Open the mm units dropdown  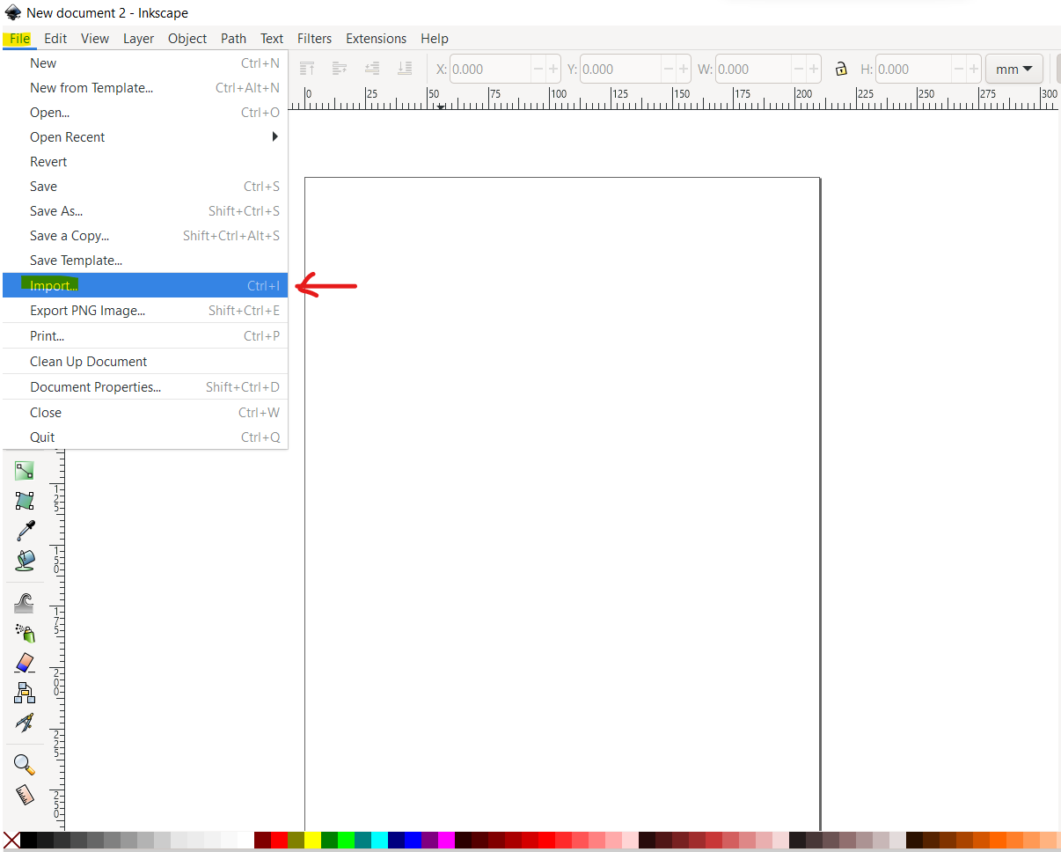tap(1013, 69)
